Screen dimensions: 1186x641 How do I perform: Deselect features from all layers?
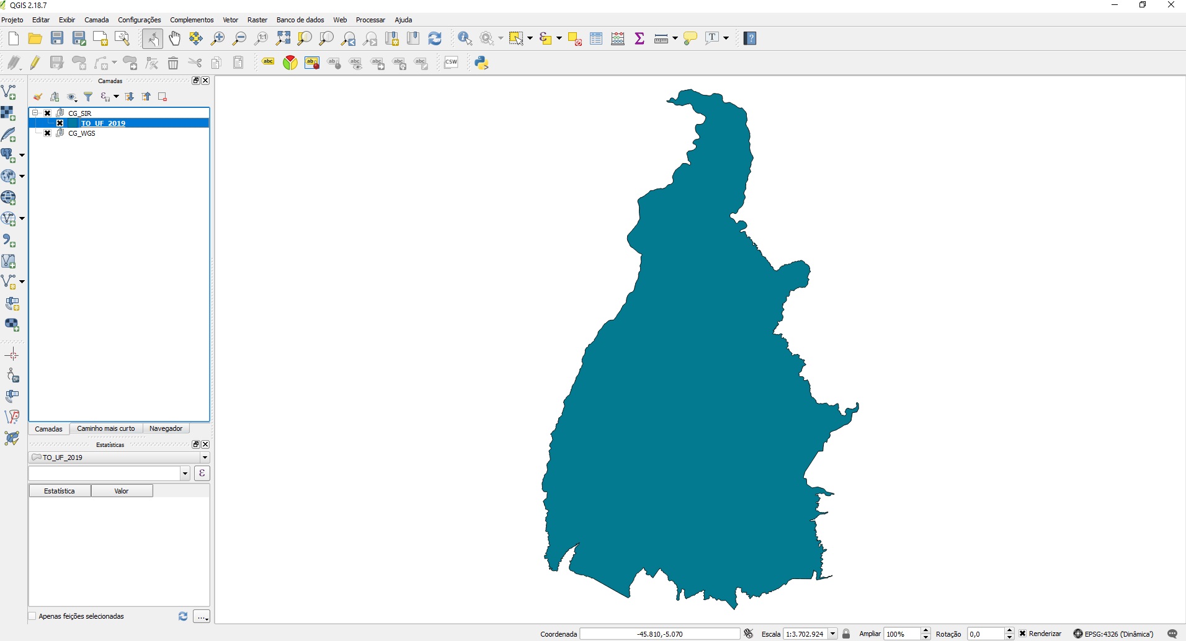(x=574, y=38)
